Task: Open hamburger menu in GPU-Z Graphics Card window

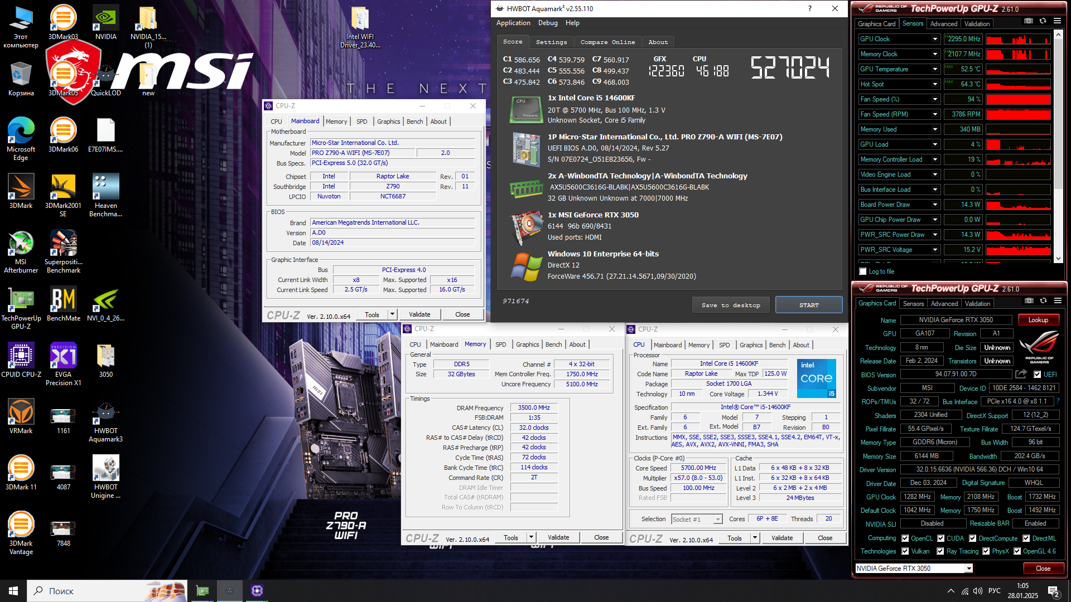Action: (x=1058, y=301)
